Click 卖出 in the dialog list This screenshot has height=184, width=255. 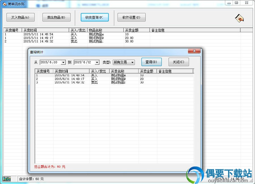(94, 83)
